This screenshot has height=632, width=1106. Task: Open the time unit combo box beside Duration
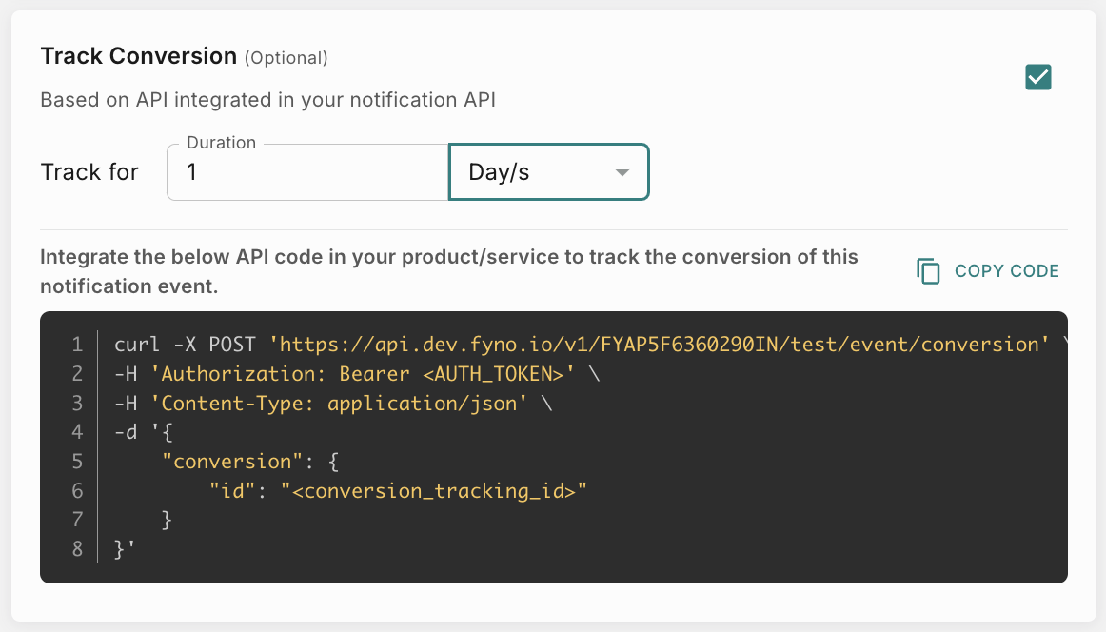pyautogui.click(x=548, y=172)
